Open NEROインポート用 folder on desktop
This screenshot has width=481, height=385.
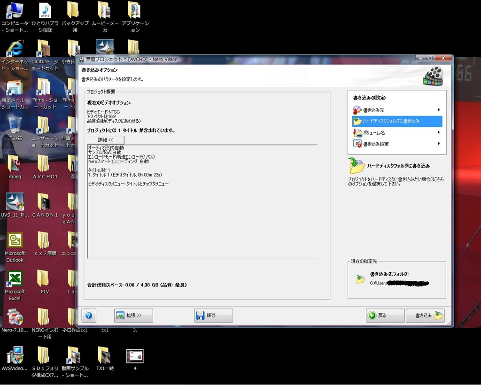(45, 323)
